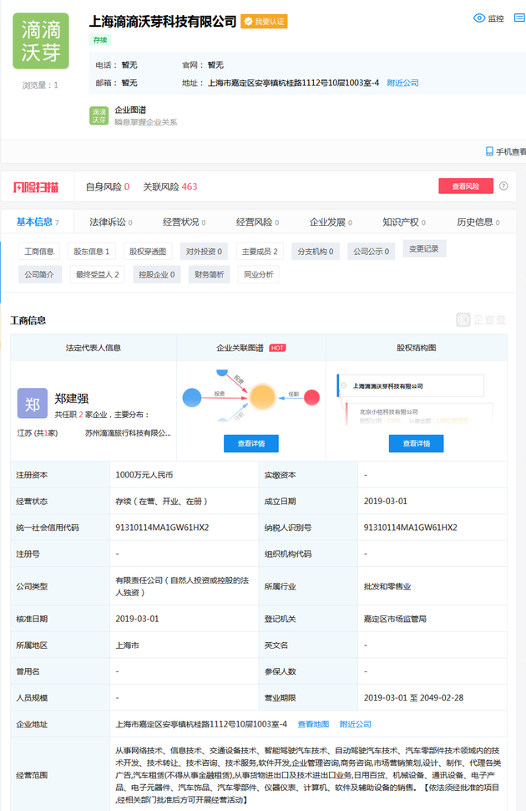Click 批发和零售业 industry value

point(387,587)
